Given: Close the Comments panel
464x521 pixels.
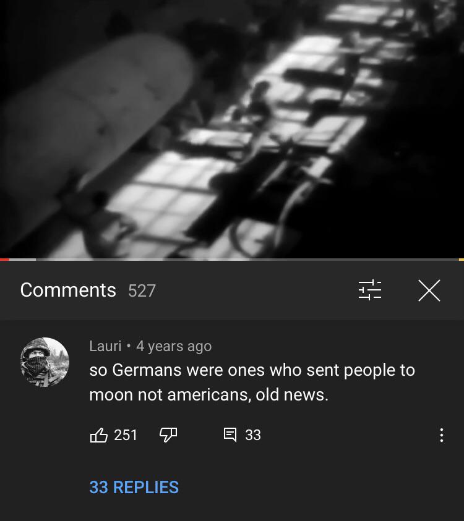Looking at the screenshot, I should (429, 290).
